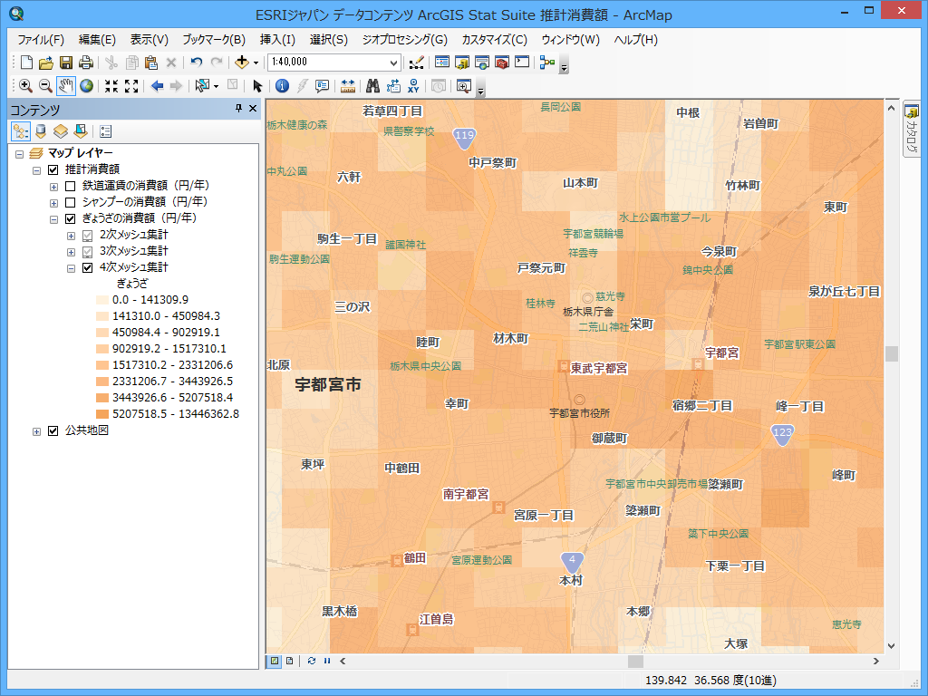Zoom to full extent globe

[86, 86]
